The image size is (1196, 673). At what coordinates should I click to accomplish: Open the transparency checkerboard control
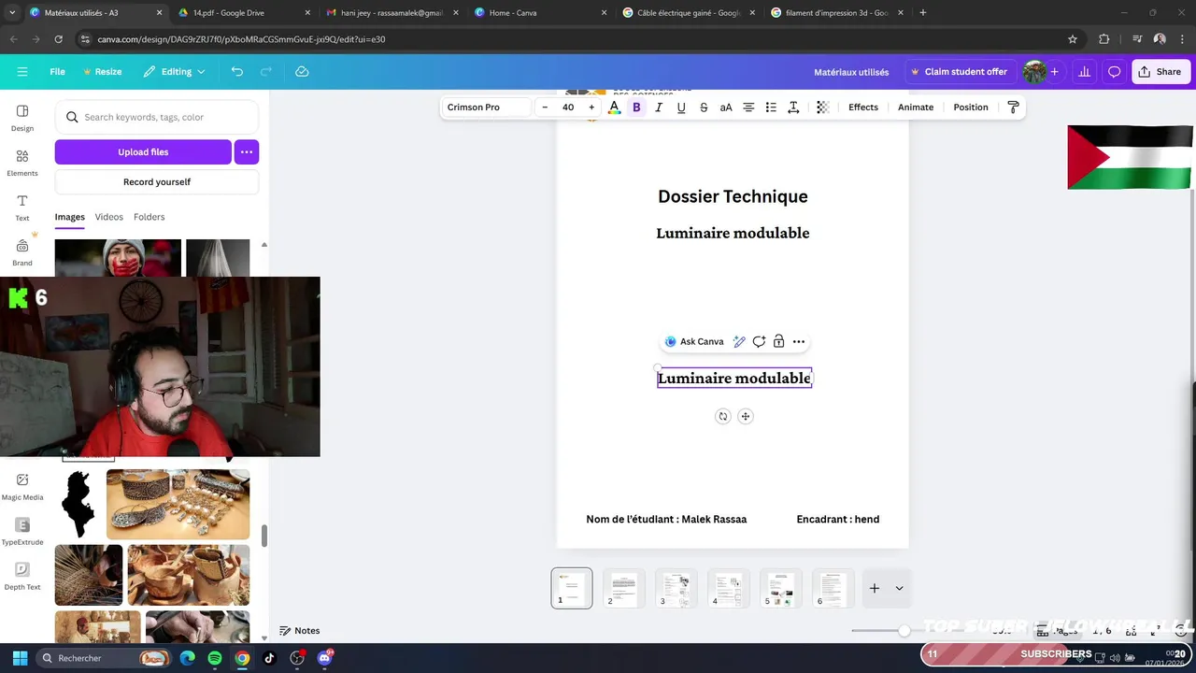pos(822,107)
